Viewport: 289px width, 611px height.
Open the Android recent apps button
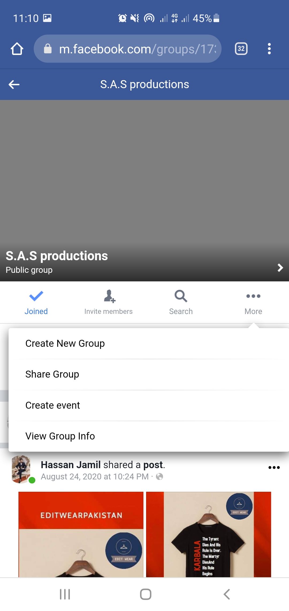pyautogui.click(x=65, y=594)
